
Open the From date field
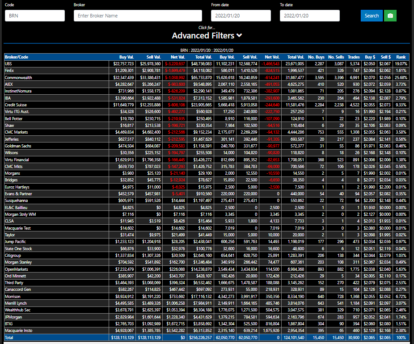[x=241, y=16]
